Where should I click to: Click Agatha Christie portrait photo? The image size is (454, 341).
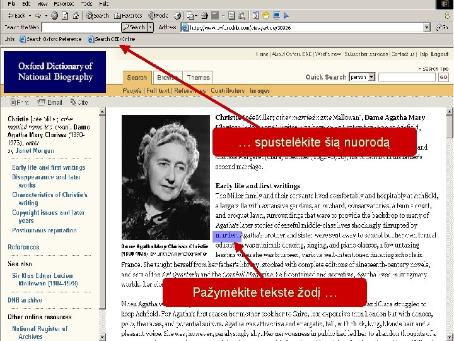pos(166,177)
